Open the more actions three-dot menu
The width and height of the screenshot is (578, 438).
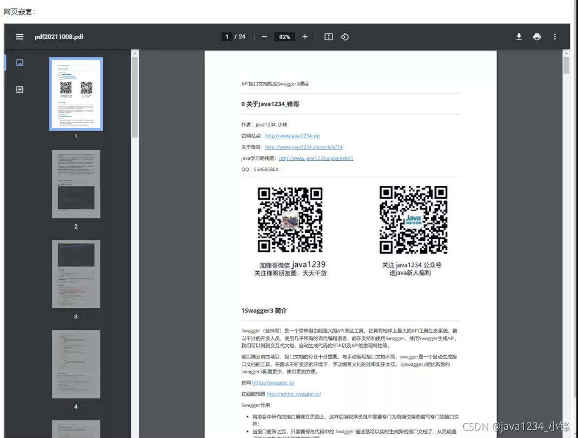coord(555,36)
